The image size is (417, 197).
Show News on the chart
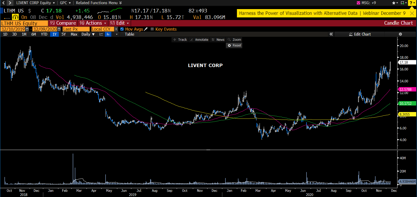coord(218,40)
